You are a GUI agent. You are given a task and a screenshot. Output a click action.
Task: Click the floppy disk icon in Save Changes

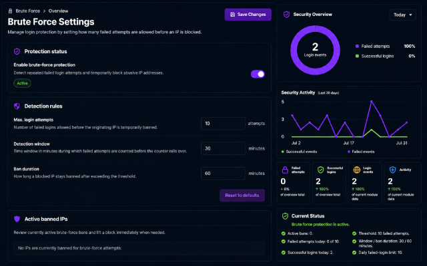tap(232, 15)
